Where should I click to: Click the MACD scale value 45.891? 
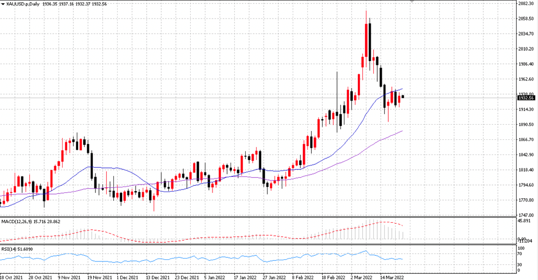524,221
